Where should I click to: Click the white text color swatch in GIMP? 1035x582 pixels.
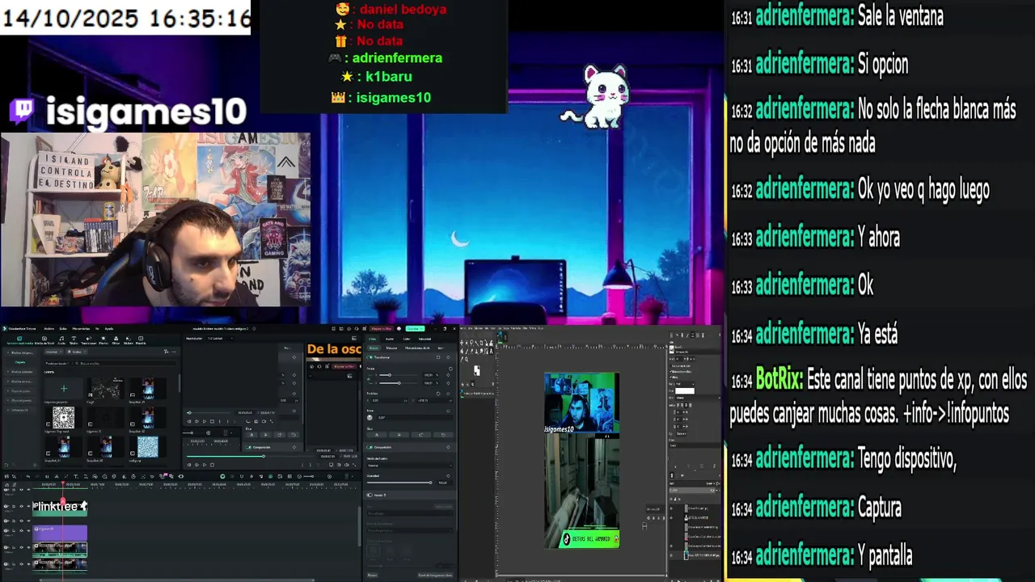pyautogui.click(x=685, y=390)
